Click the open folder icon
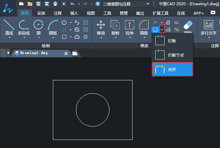Viewport: 220px width, 148px height. [x=30, y=4]
